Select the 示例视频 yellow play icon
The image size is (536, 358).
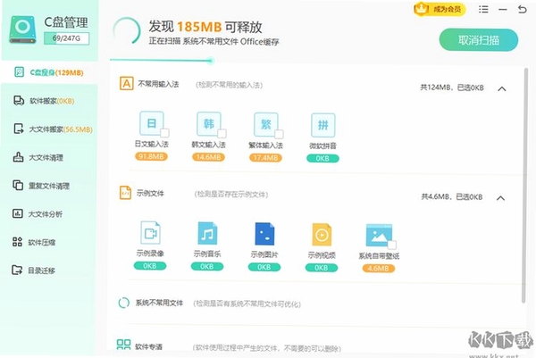[322, 235]
